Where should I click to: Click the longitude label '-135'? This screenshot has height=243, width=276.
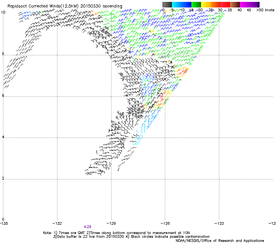[x=4, y=224]
